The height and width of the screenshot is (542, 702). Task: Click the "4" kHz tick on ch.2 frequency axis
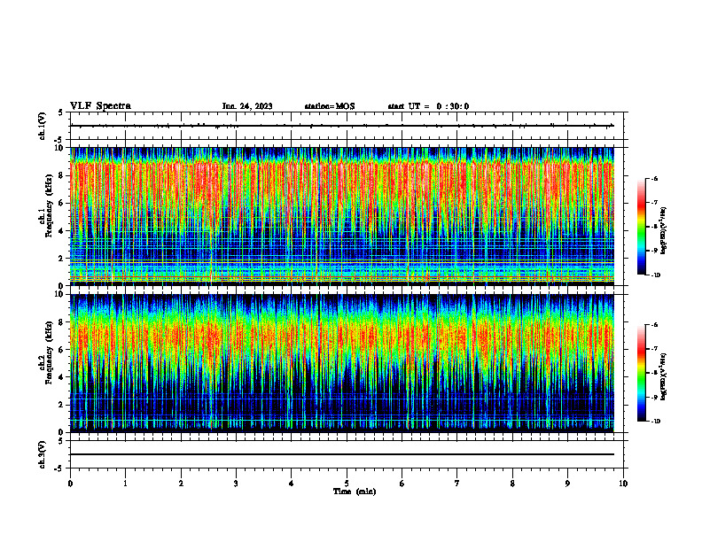point(62,377)
